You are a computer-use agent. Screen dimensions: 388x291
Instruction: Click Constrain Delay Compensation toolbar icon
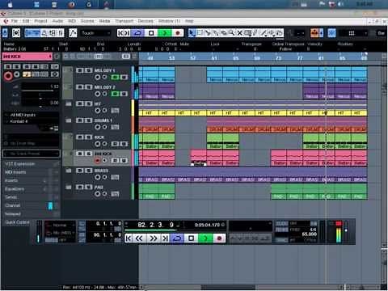pos(16,33)
